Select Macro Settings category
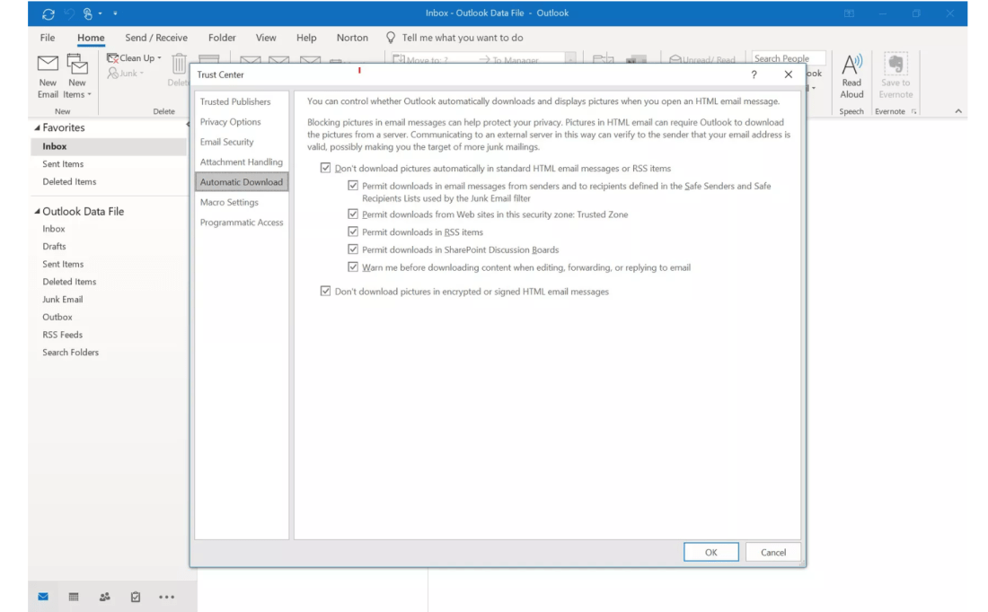This screenshot has width=988, height=612. tap(242, 202)
